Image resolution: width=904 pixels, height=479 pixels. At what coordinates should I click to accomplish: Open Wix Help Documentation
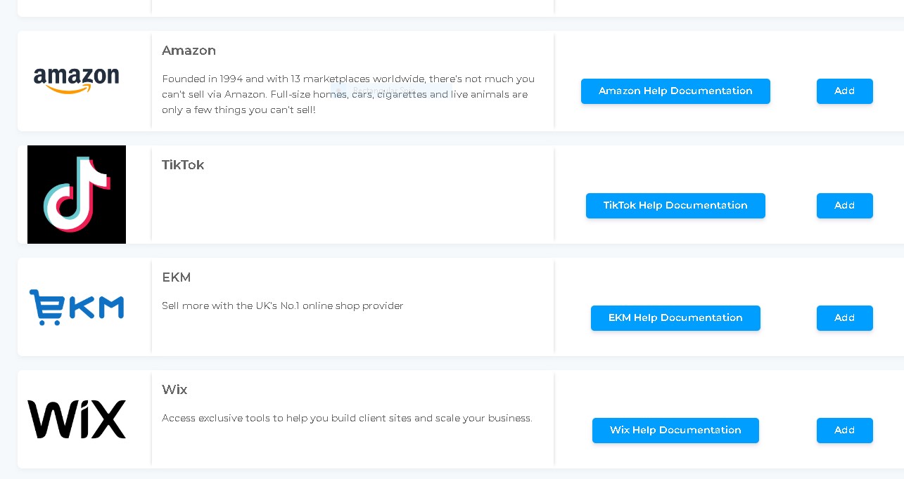(x=675, y=431)
